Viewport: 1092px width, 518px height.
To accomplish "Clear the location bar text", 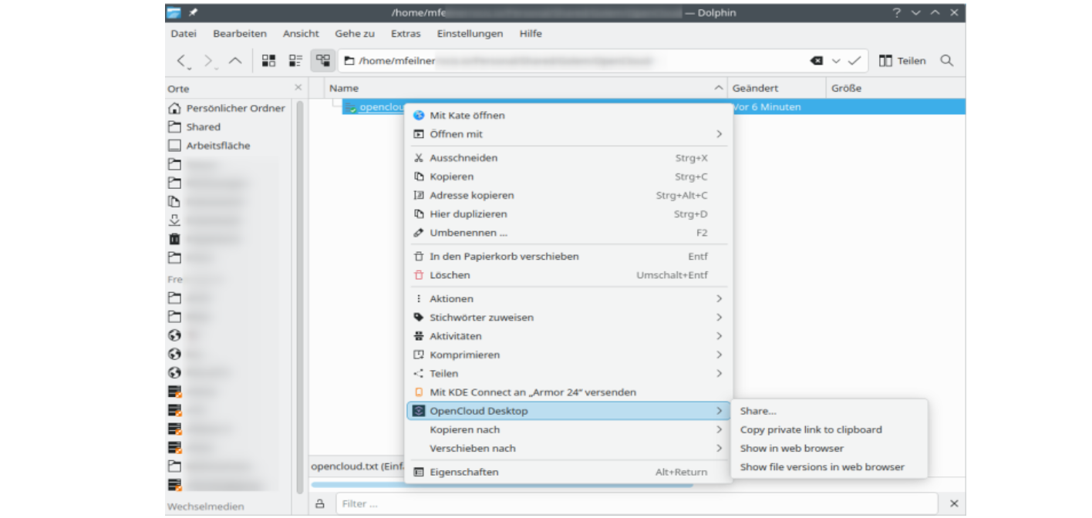I will point(816,61).
